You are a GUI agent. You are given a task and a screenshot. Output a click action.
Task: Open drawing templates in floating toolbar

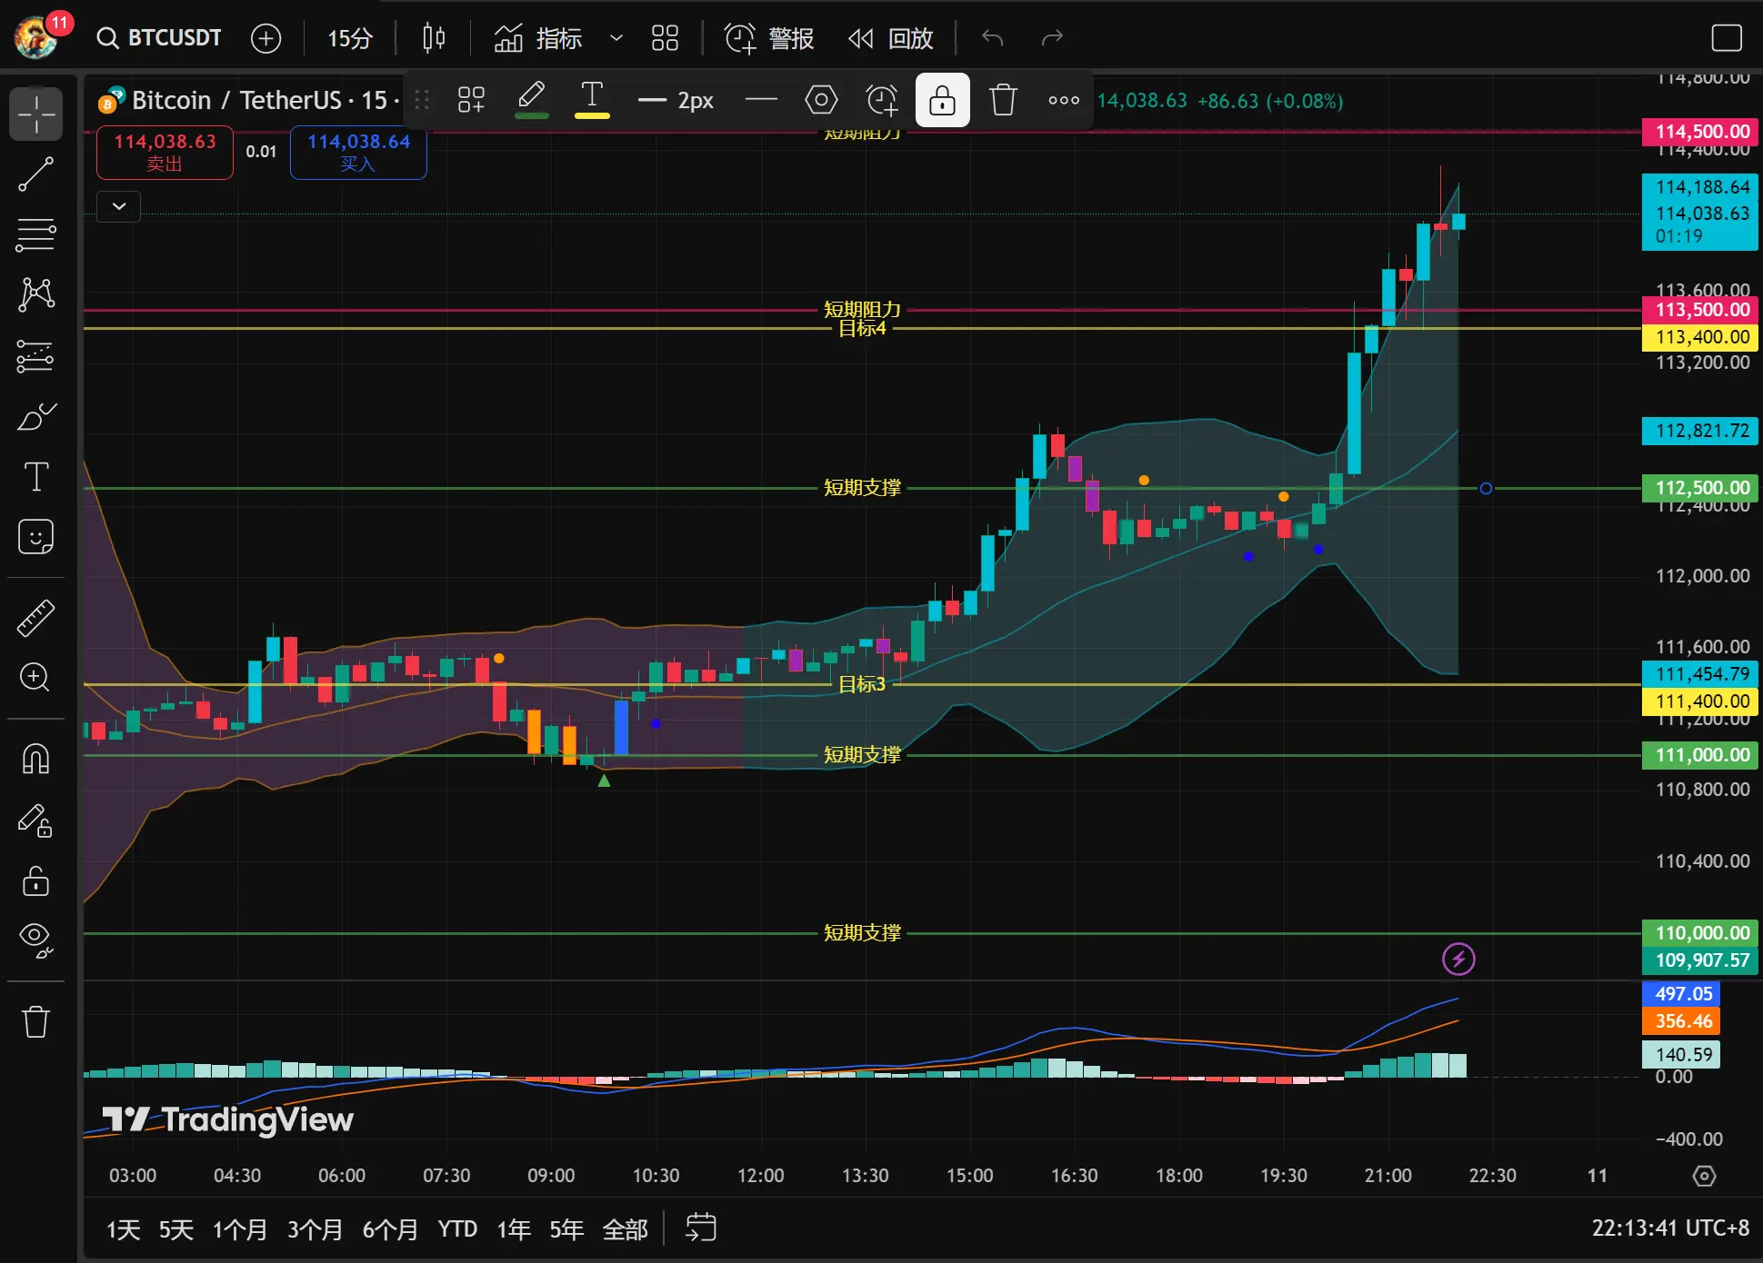tap(471, 100)
